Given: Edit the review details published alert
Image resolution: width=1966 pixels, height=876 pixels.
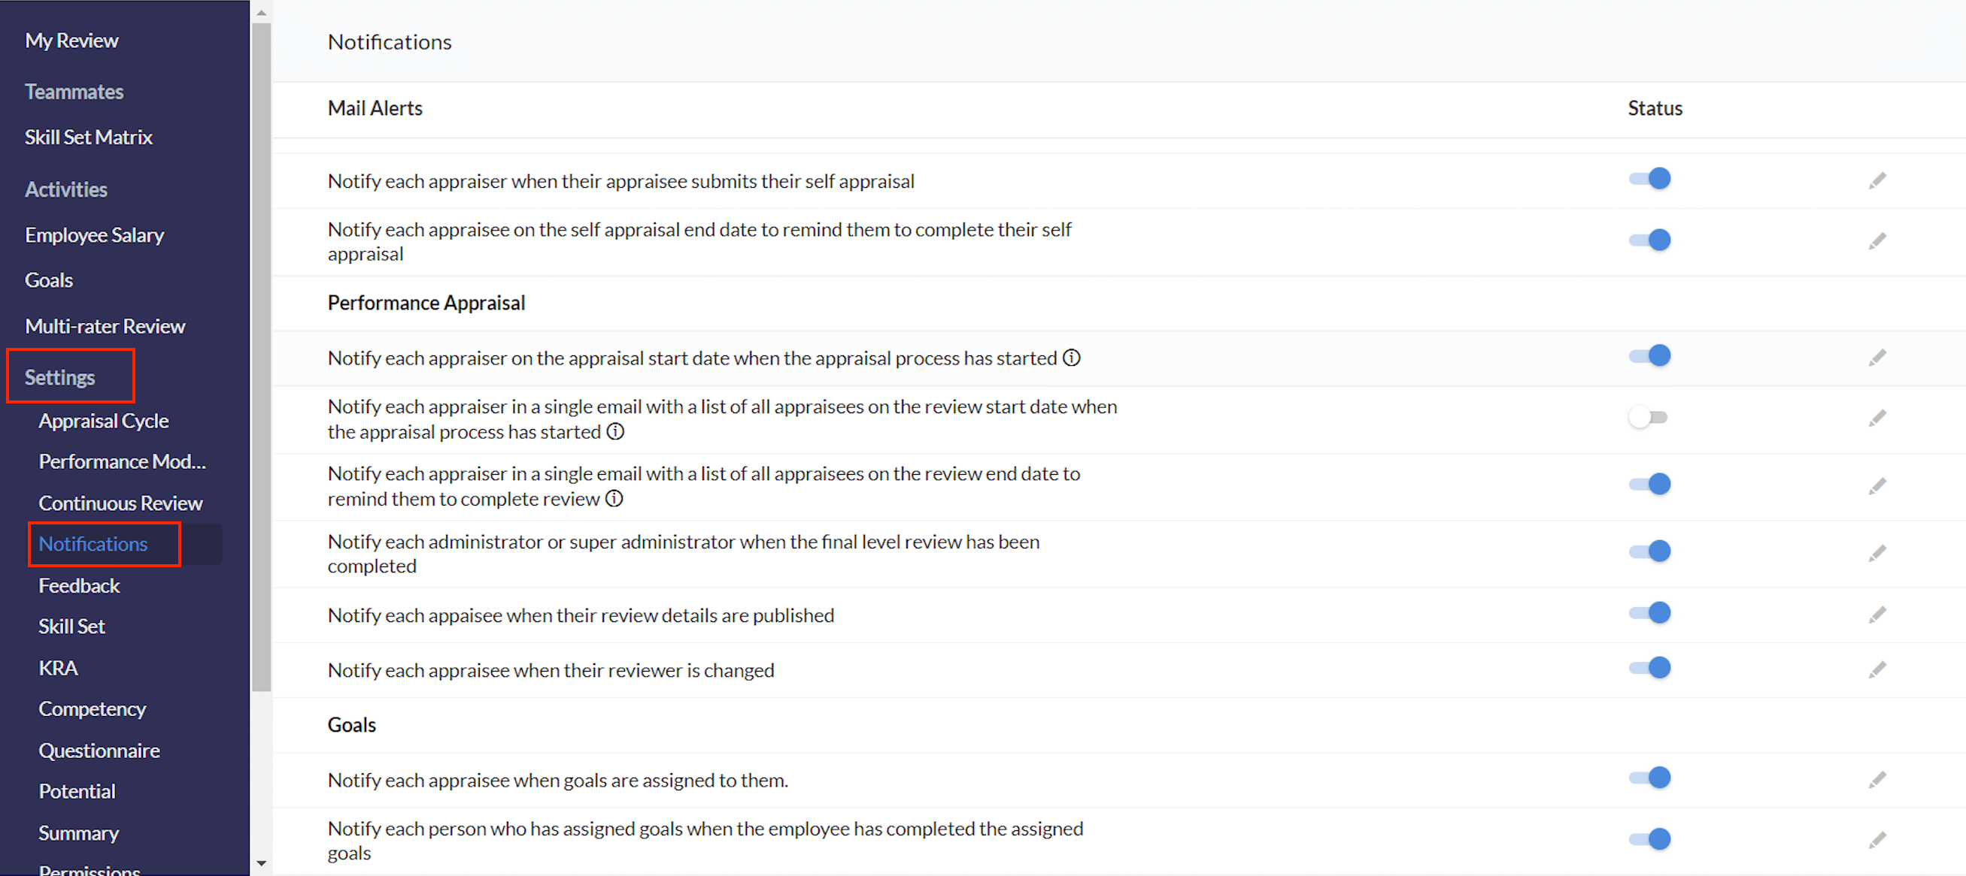Looking at the screenshot, I should (1876, 615).
